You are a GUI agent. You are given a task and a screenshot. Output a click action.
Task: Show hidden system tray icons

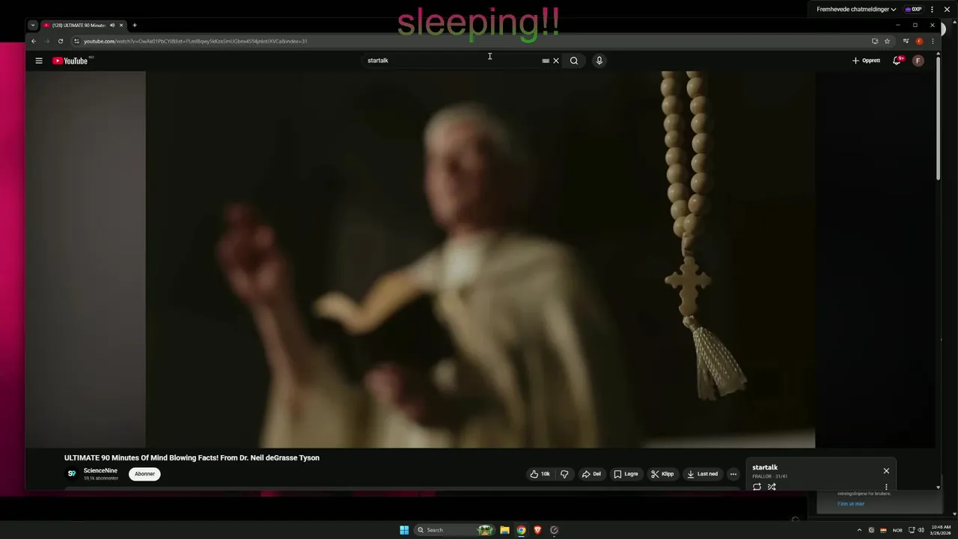[x=859, y=530]
